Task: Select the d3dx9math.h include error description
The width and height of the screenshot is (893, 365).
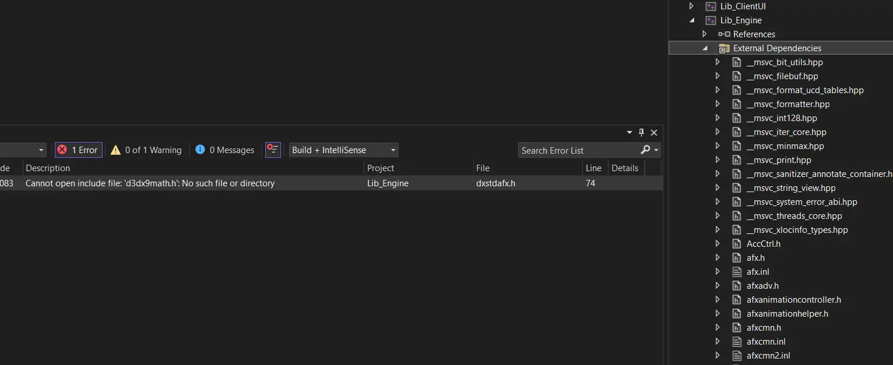Action: pyautogui.click(x=150, y=183)
